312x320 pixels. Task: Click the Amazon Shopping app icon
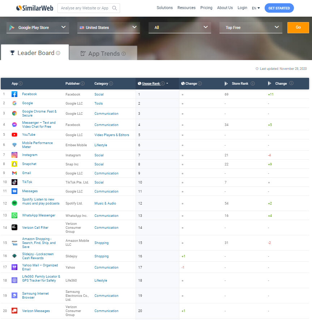click(14, 243)
